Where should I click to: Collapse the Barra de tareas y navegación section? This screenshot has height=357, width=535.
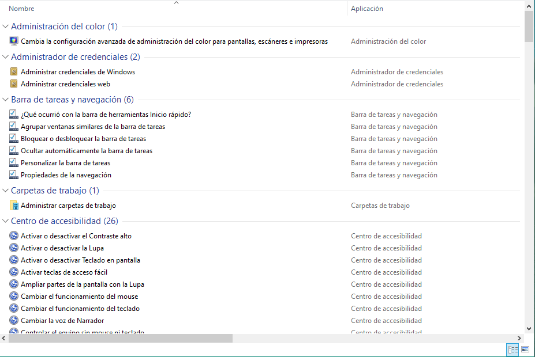tap(5, 99)
